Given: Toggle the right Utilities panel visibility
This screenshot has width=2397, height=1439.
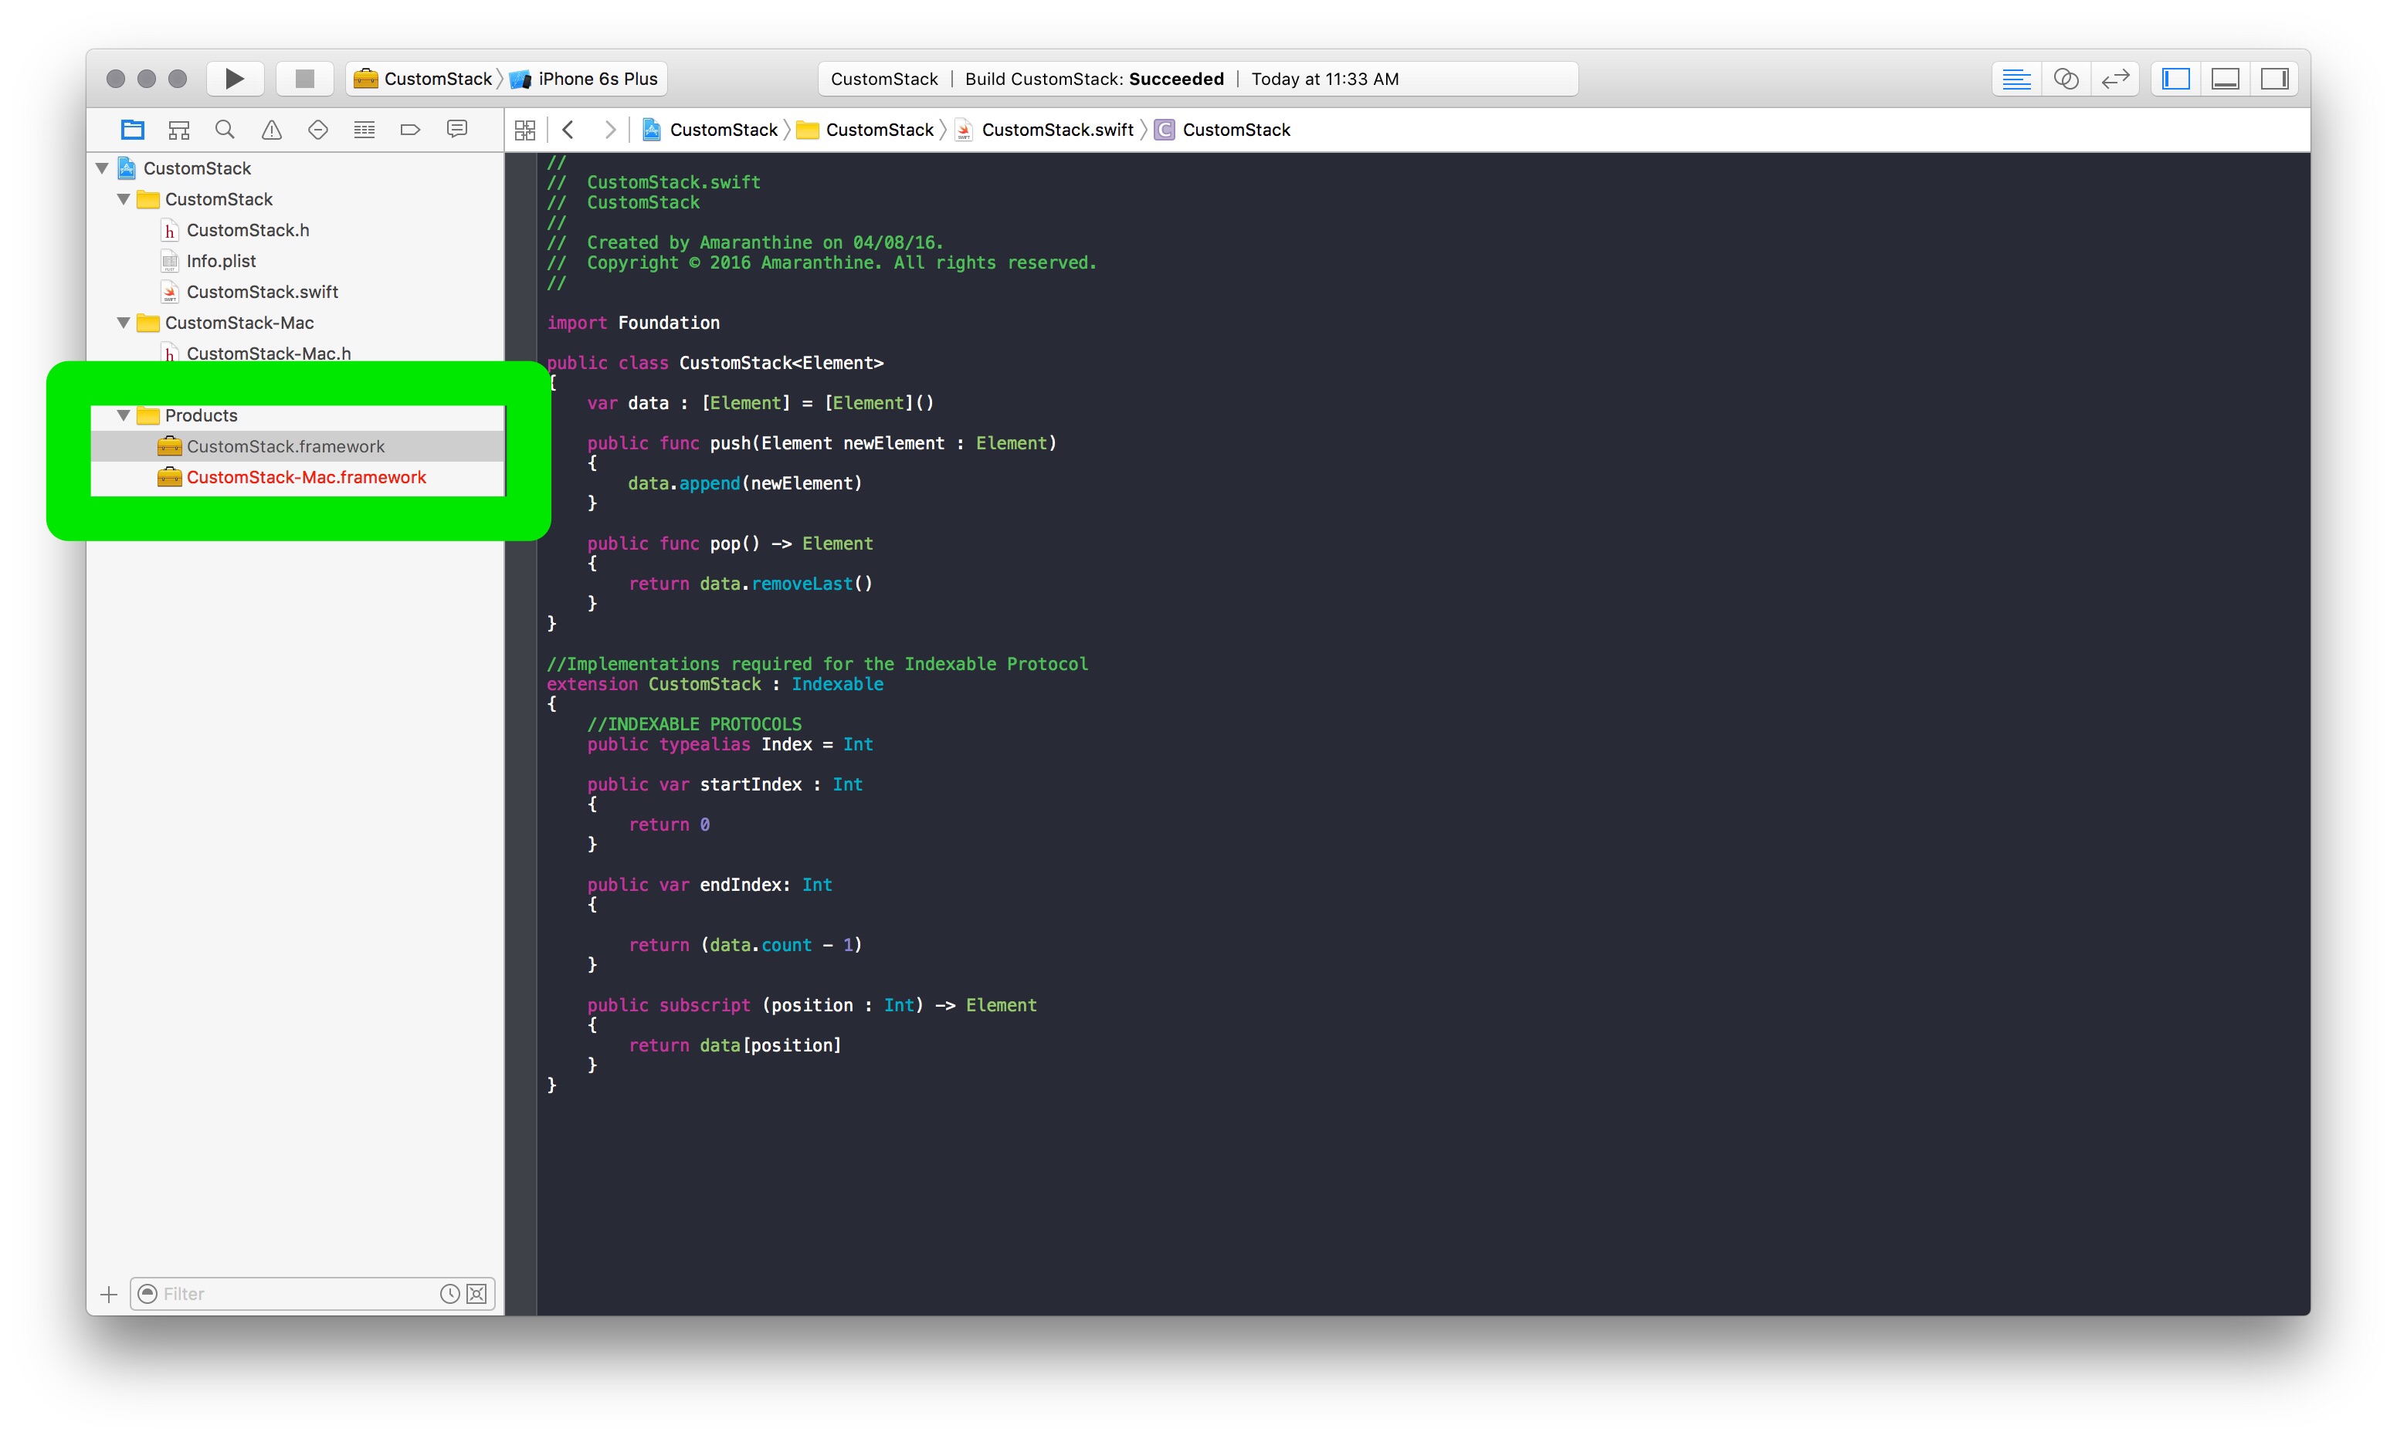Looking at the screenshot, I should 2274,79.
